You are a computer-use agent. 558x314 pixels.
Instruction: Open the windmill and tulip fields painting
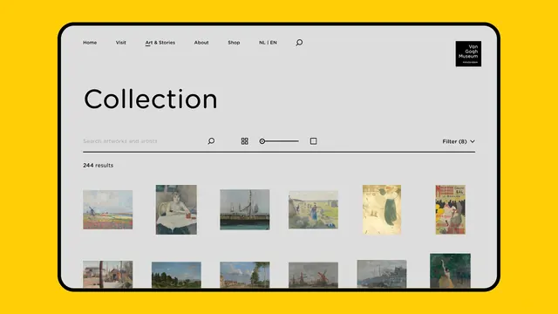tap(108, 209)
